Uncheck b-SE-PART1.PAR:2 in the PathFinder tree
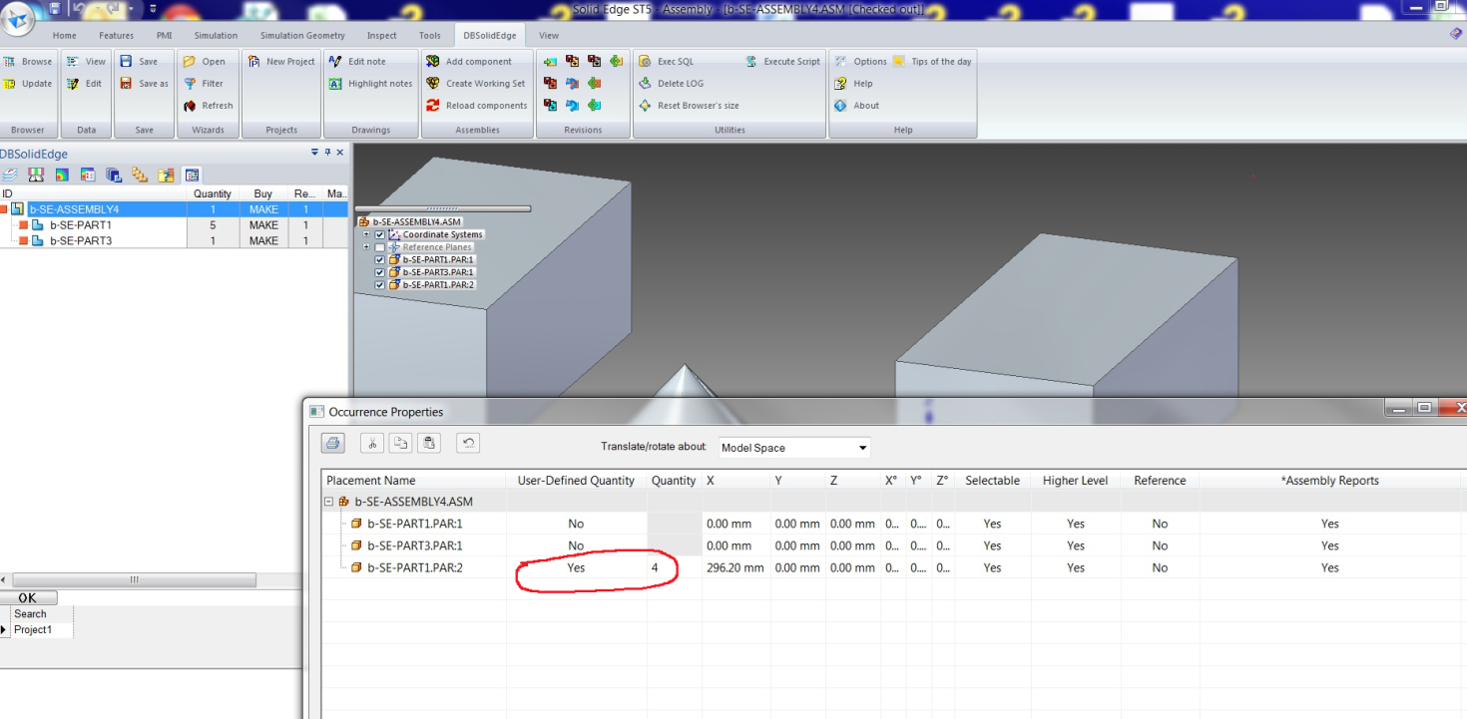The image size is (1467, 719). point(379,285)
